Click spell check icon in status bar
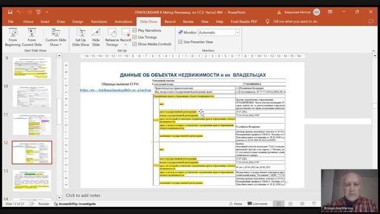 [x=31, y=204]
